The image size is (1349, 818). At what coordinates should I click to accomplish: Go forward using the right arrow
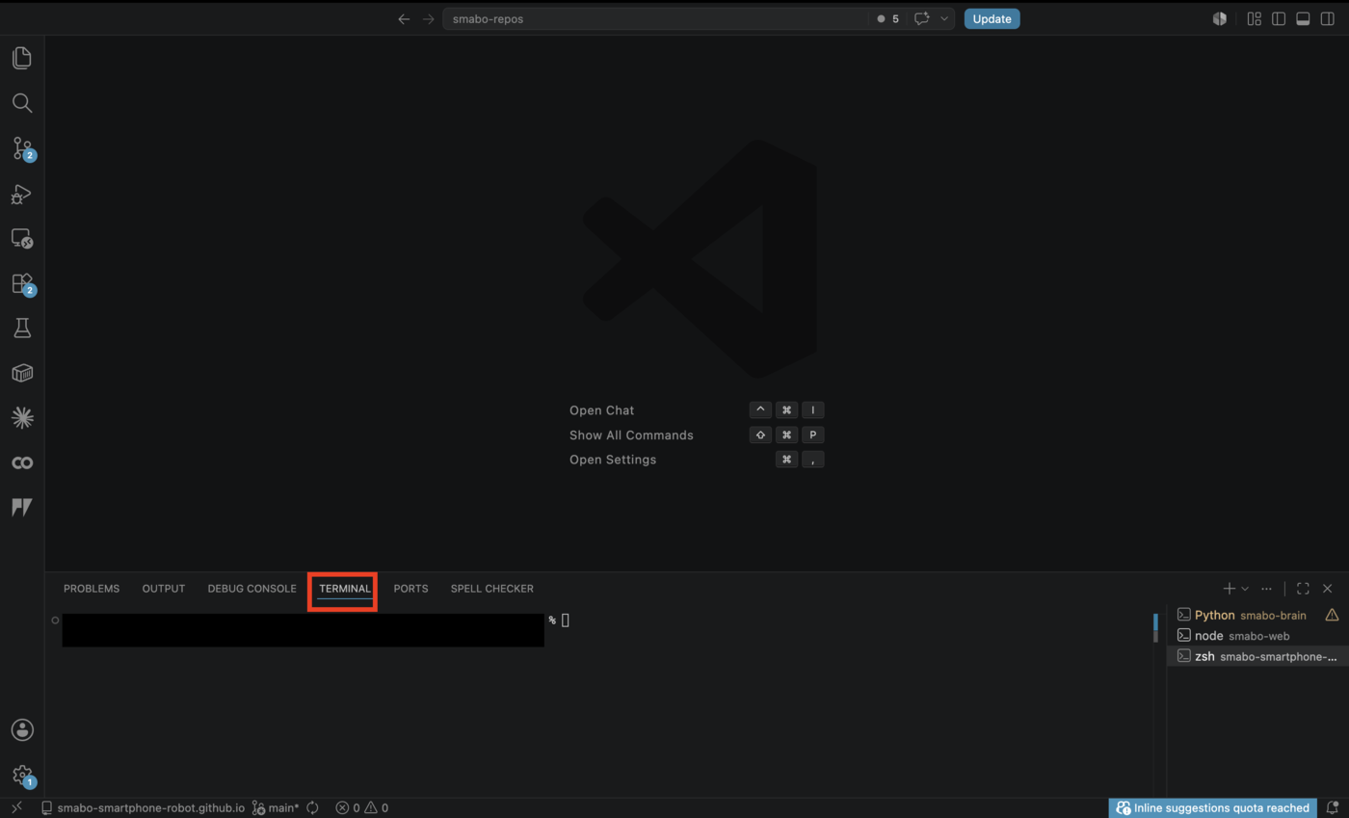[x=428, y=18]
